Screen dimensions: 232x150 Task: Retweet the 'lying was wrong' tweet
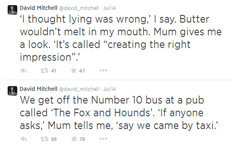coord(45,71)
